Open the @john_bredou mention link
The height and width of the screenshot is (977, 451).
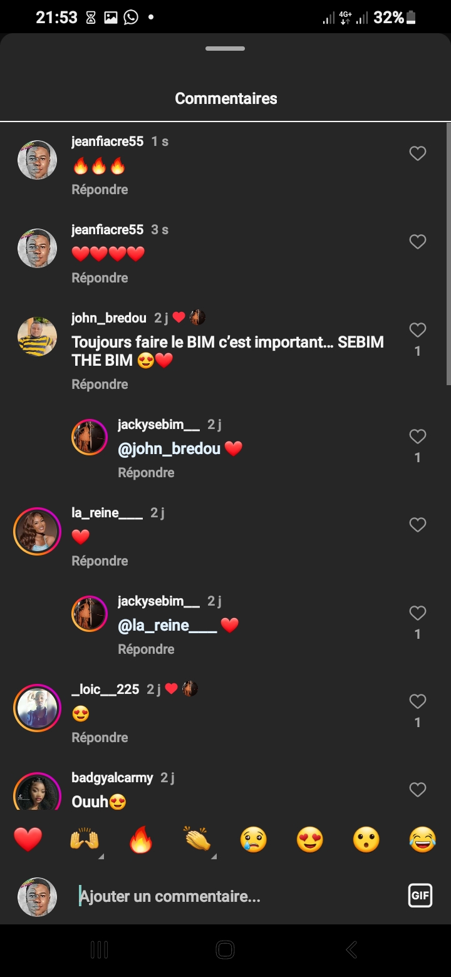pyautogui.click(x=169, y=449)
